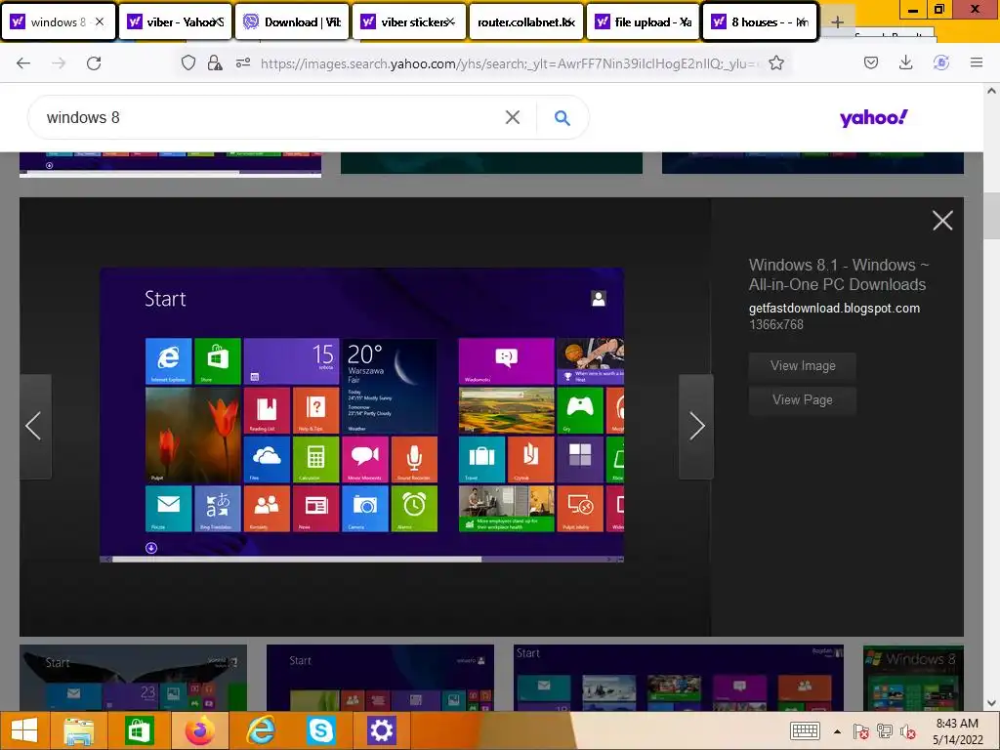Close the 'windows 8' tab
1000x750 pixels.
point(100,21)
